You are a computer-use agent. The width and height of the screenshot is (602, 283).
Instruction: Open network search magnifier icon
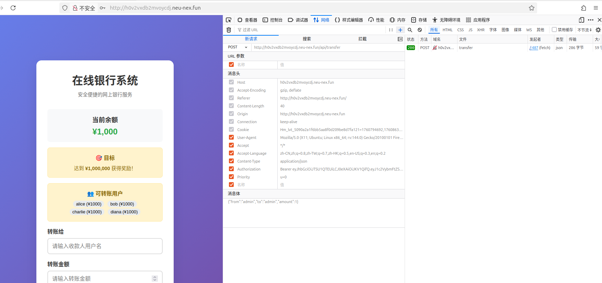[410, 30]
